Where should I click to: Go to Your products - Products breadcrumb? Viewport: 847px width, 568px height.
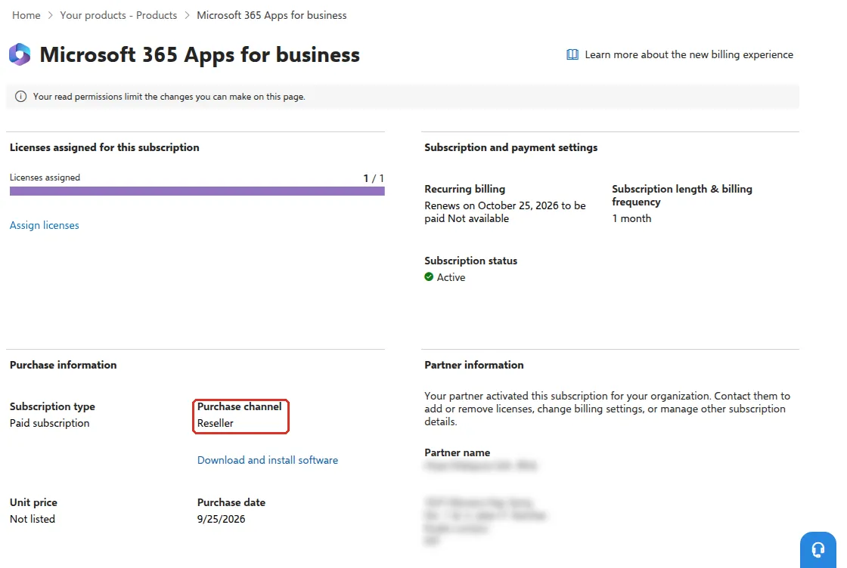[118, 15]
